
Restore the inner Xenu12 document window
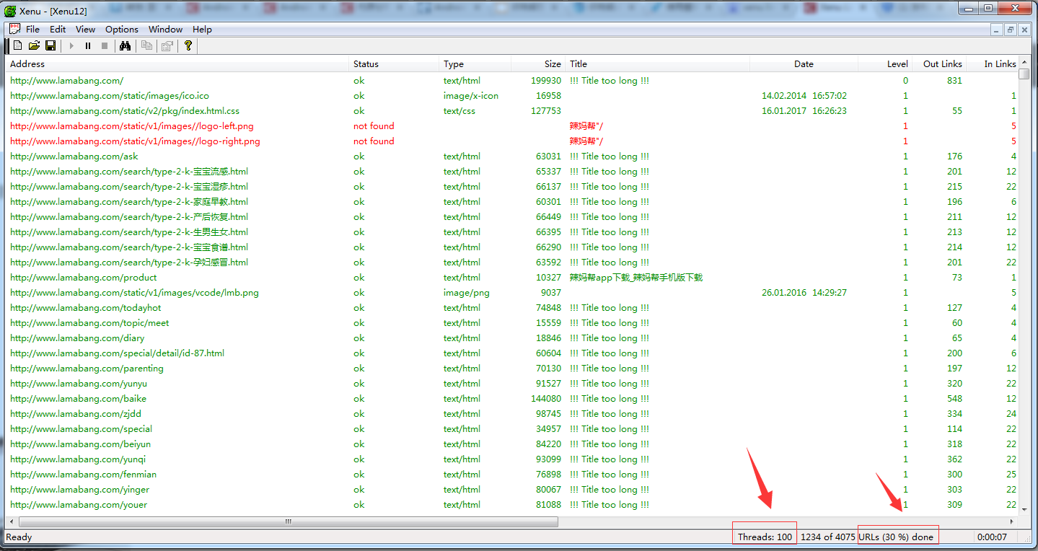[1011, 30]
